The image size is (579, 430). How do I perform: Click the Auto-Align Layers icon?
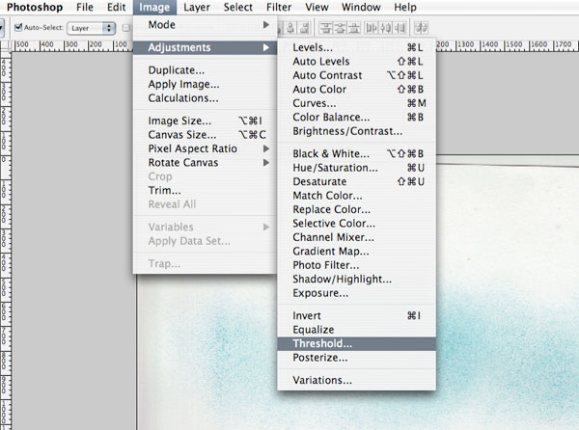[422, 28]
